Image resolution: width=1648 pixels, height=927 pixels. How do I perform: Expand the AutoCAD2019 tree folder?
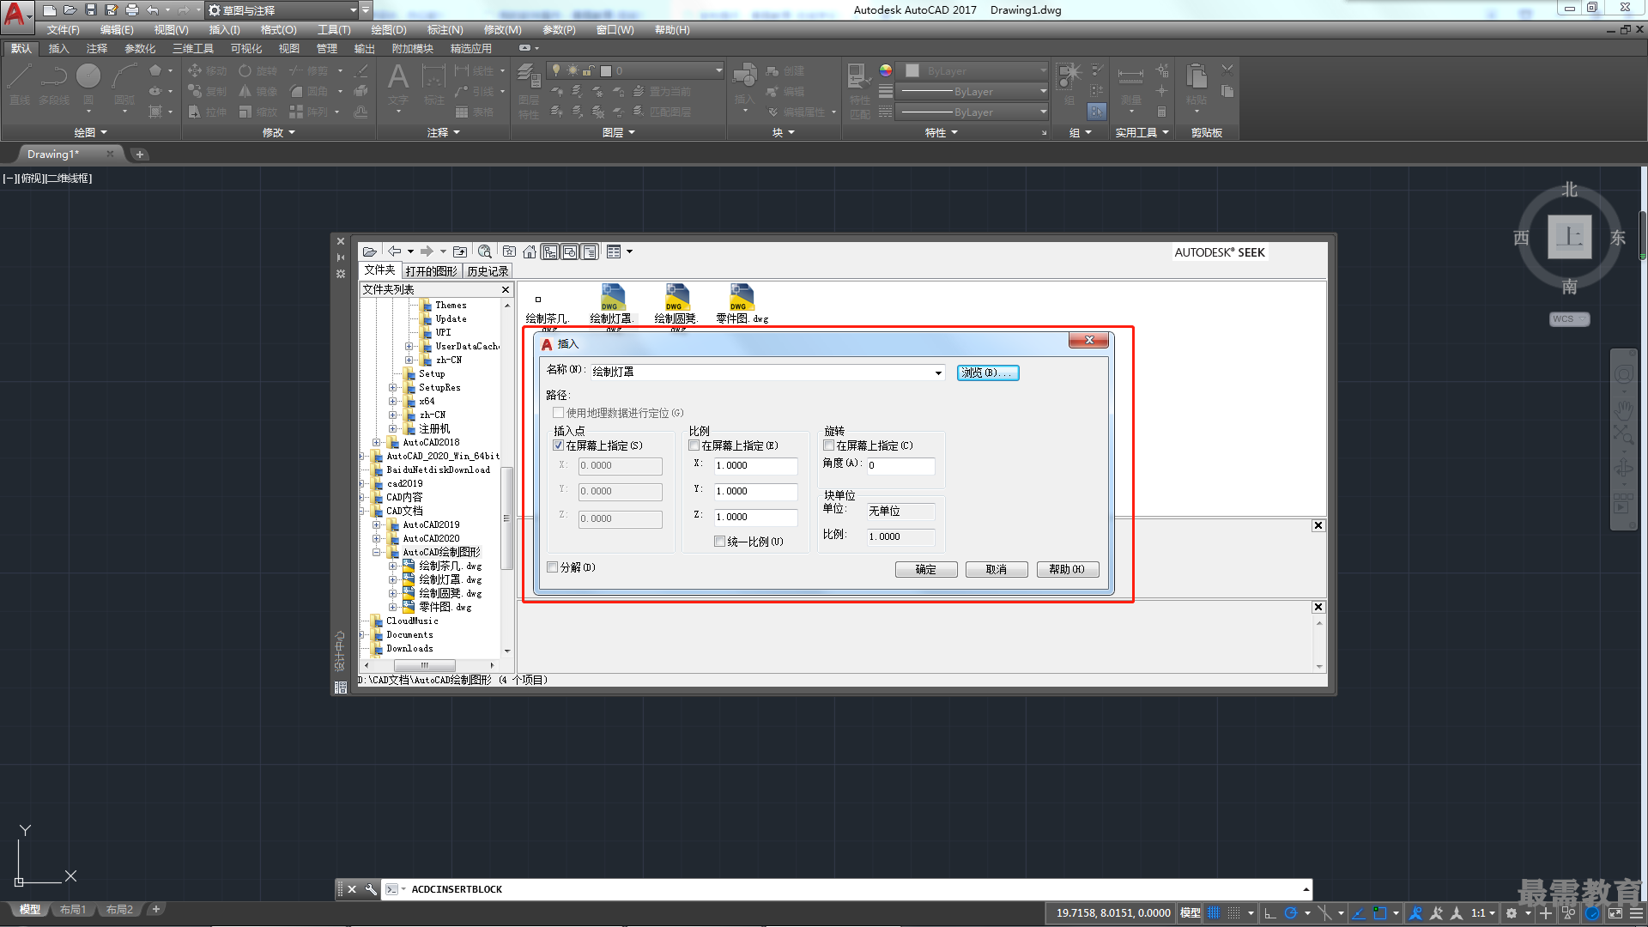(376, 524)
